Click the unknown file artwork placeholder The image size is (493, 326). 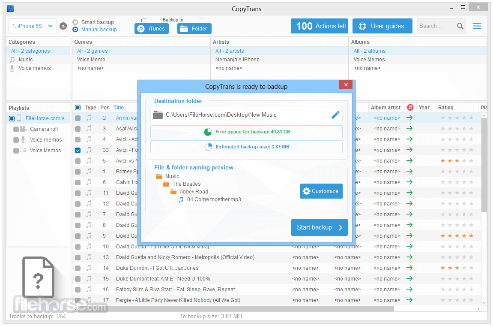[38, 278]
